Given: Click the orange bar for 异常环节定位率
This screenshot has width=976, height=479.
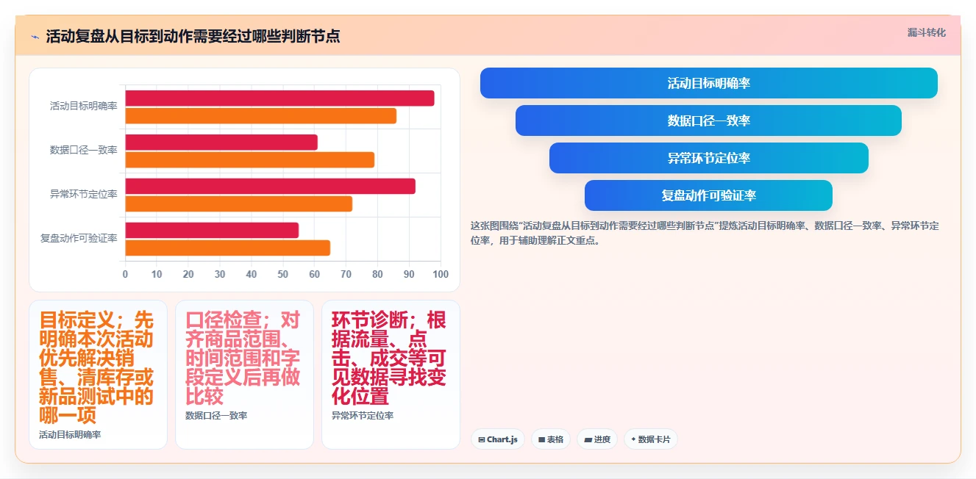Looking at the screenshot, I should point(238,204).
